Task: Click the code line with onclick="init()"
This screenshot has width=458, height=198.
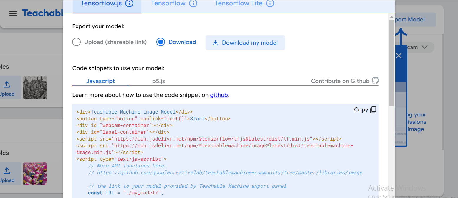Action: pos(153,119)
